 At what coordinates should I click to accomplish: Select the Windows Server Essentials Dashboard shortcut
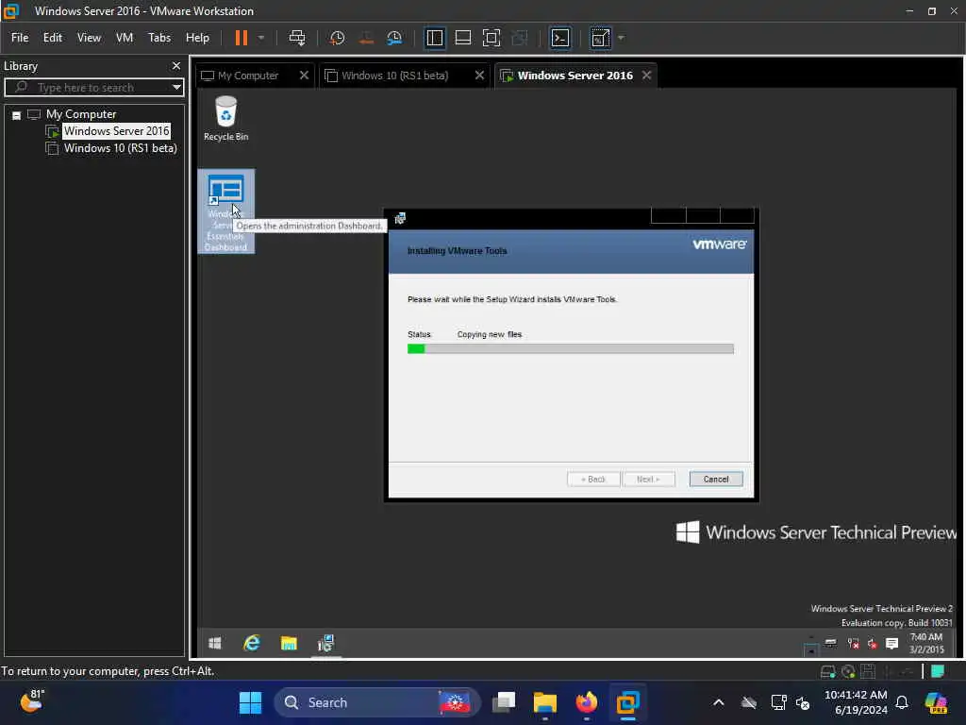[226, 211]
